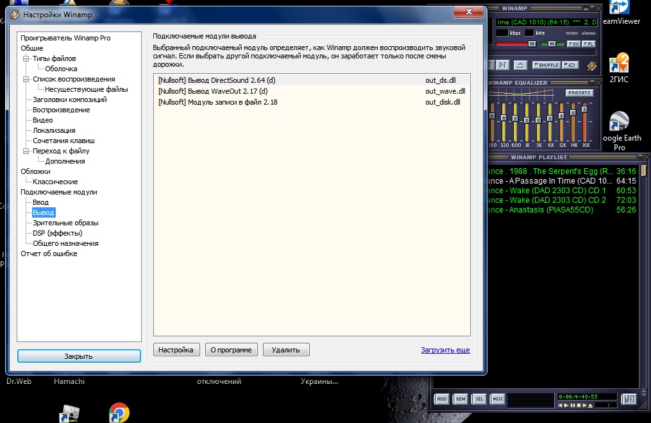Select playlist entry Anastasis (PIASA55CD)
The width and height of the screenshot is (651, 423).
pyautogui.click(x=562, y=210)
